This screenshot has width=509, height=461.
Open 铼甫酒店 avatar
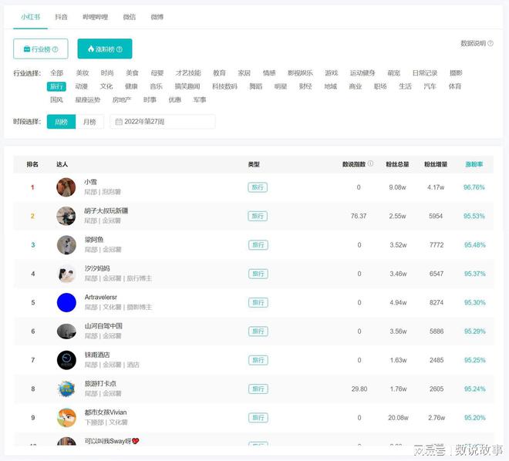click(x=66, y=360)
